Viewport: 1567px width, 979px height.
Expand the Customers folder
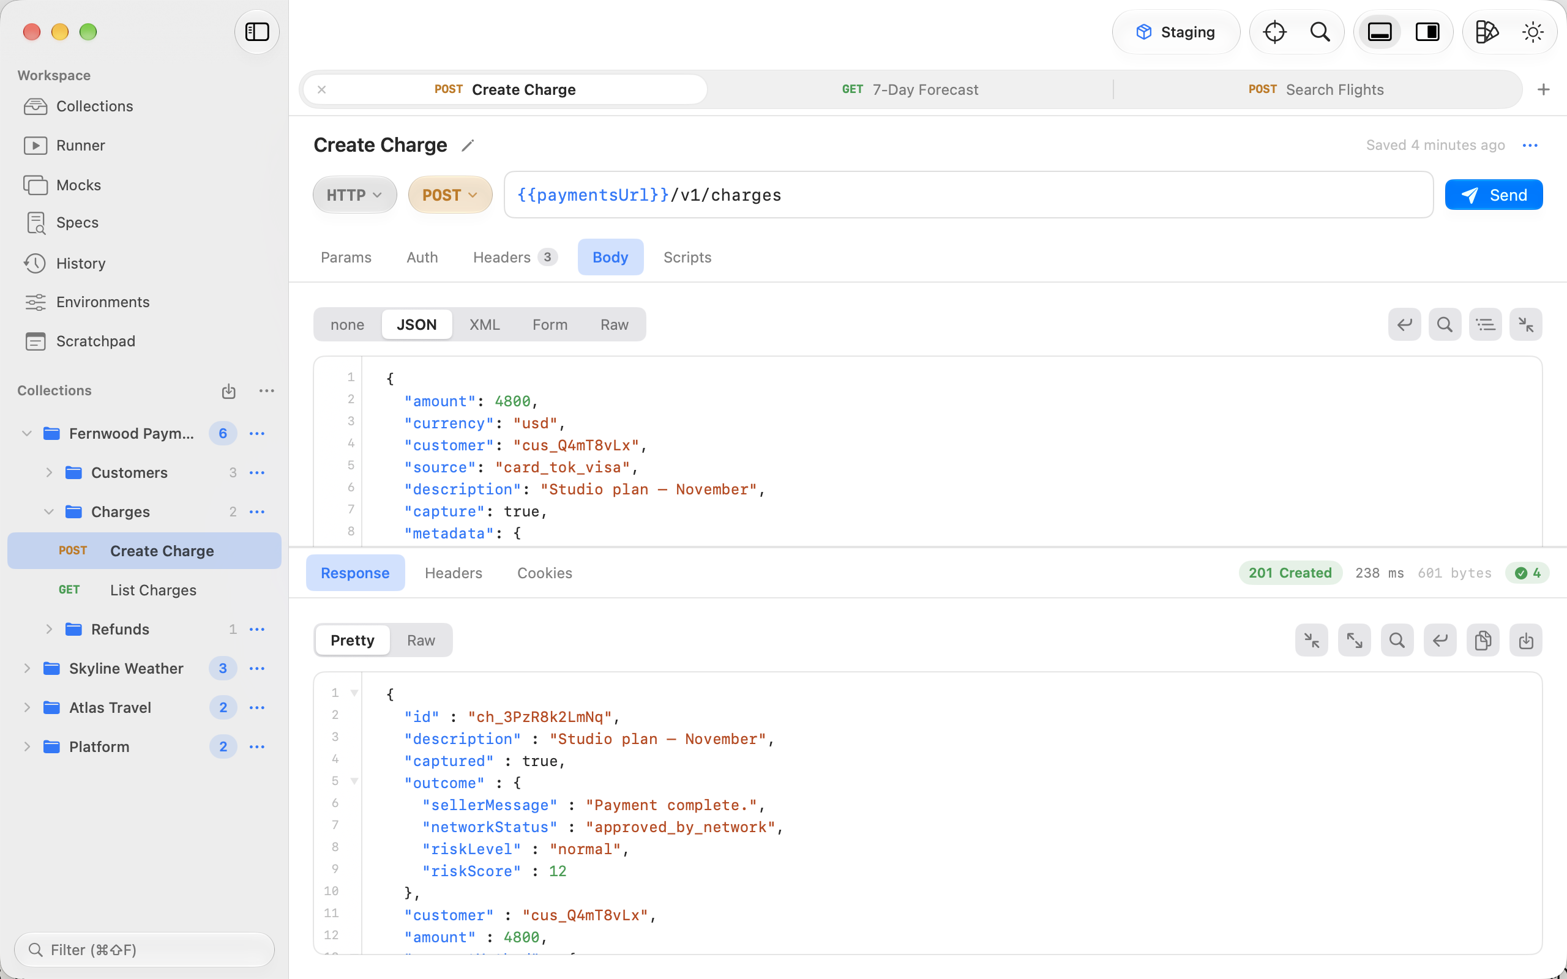click(x=48, y=472)
